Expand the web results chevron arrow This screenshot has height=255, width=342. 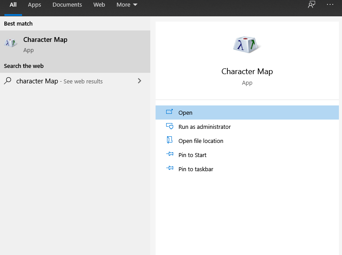pos(140,81)
